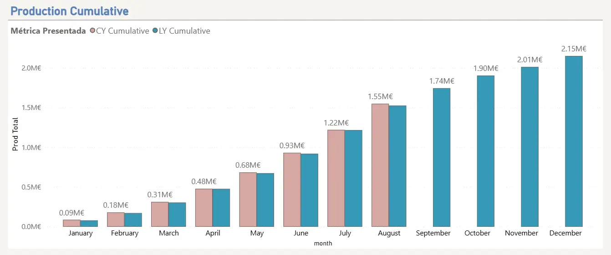The height and width of the screenshot is (255, 611).
Task: Select the LY Cumulative legend label
Action: [x=184, y=31]
